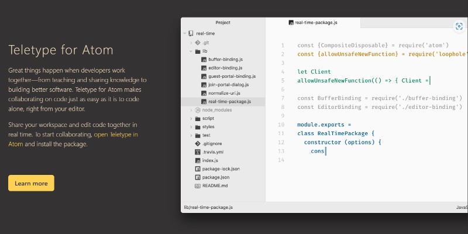468x234 pixels.
Task: Click line number 5 in the gutter
Action: coord(283,81)
